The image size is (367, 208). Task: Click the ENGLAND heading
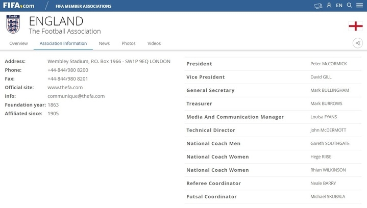[56, 21]
